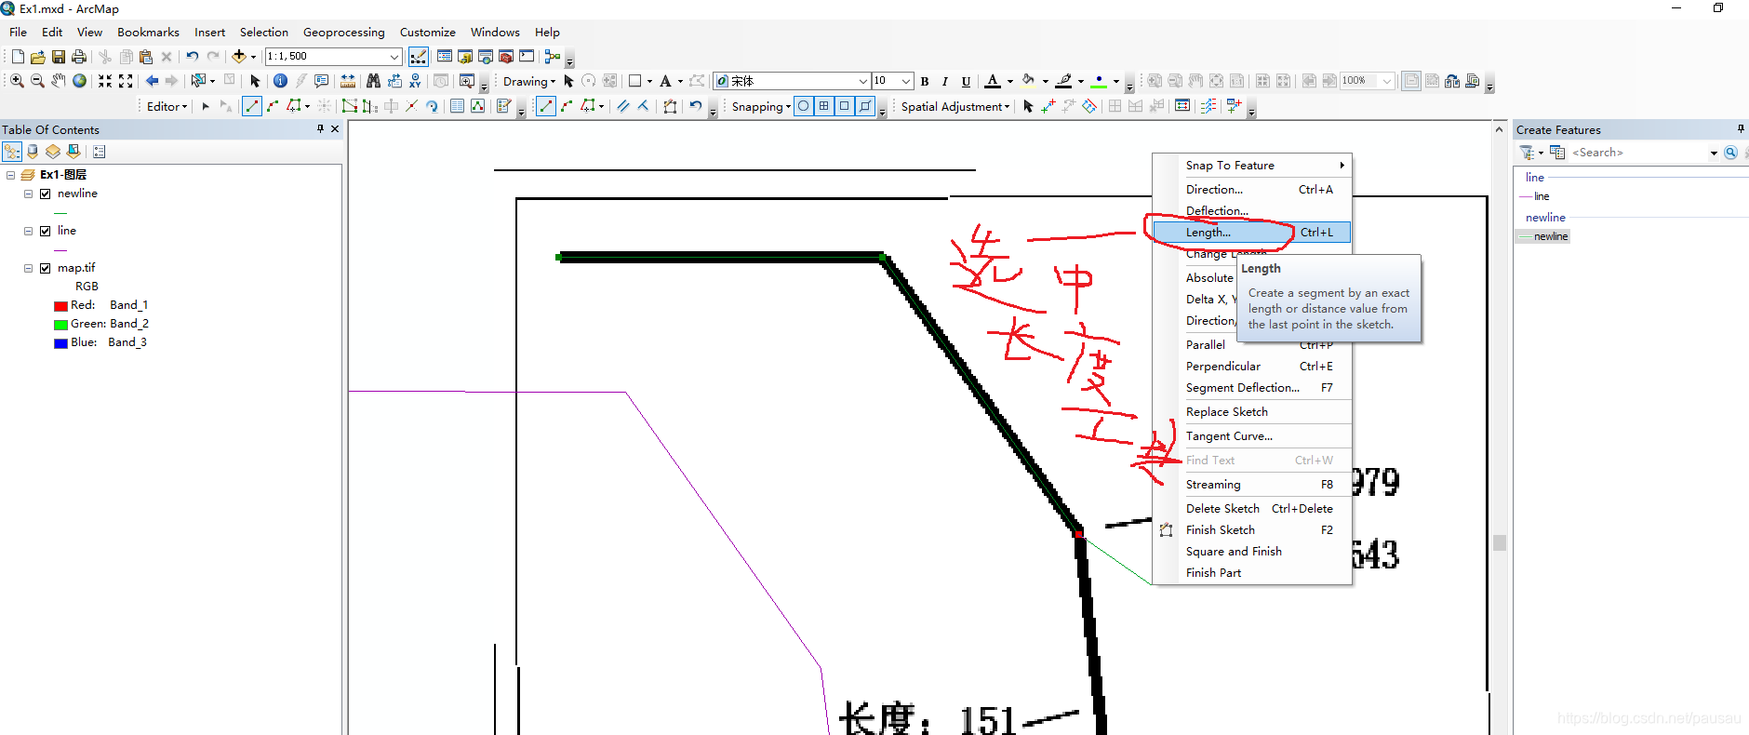1749x735 pixels.
Task: Toggle Vertex Snapping on Snapping toolbar
Action: (x=845, y=106)
